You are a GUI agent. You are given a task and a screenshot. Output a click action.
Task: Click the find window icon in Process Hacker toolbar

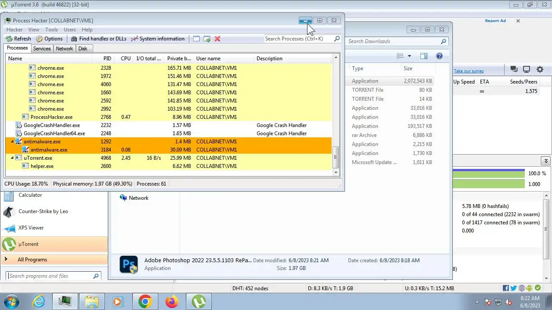click(x=196, y=39)
